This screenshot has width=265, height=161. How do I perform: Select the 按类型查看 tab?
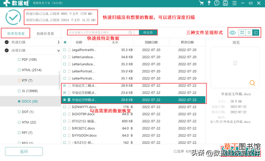[16, 33]
